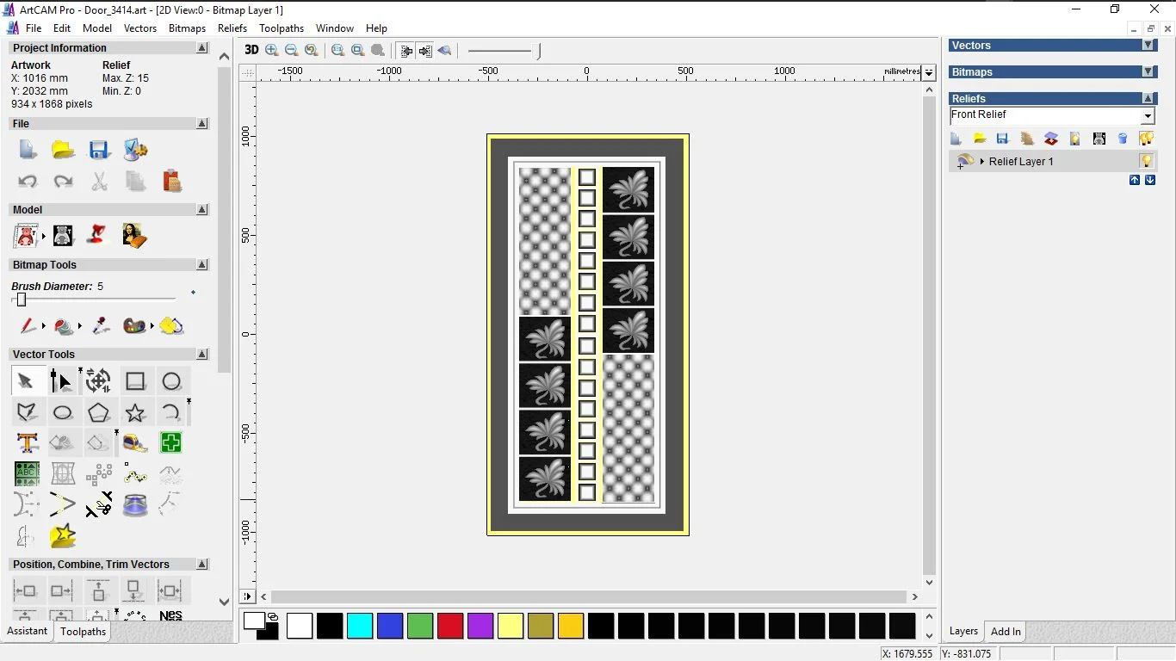The image size is (1176, 661).
Task: Open the Add In tab
Action: pyautogui.click(x=1006, y=632)
